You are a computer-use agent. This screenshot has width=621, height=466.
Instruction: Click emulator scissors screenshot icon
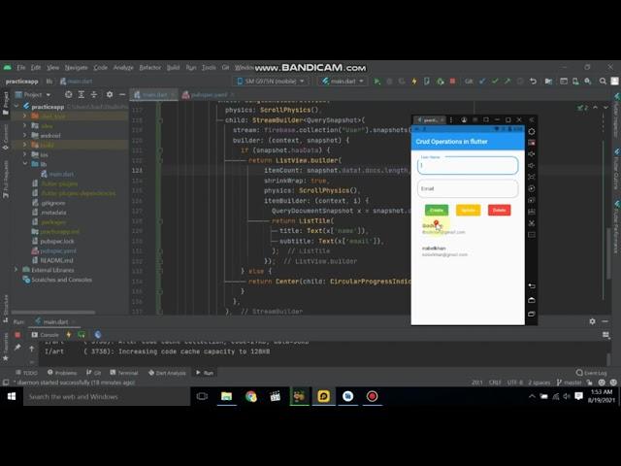tap(532, 223)
